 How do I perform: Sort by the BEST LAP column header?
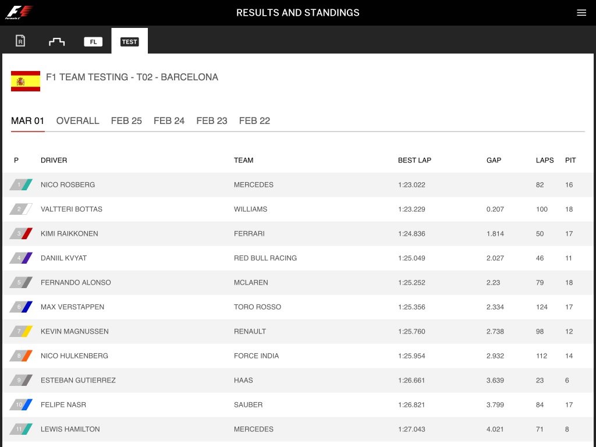[x=414, y=160]
